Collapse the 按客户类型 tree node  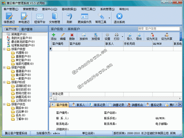[x=4, y=49]
